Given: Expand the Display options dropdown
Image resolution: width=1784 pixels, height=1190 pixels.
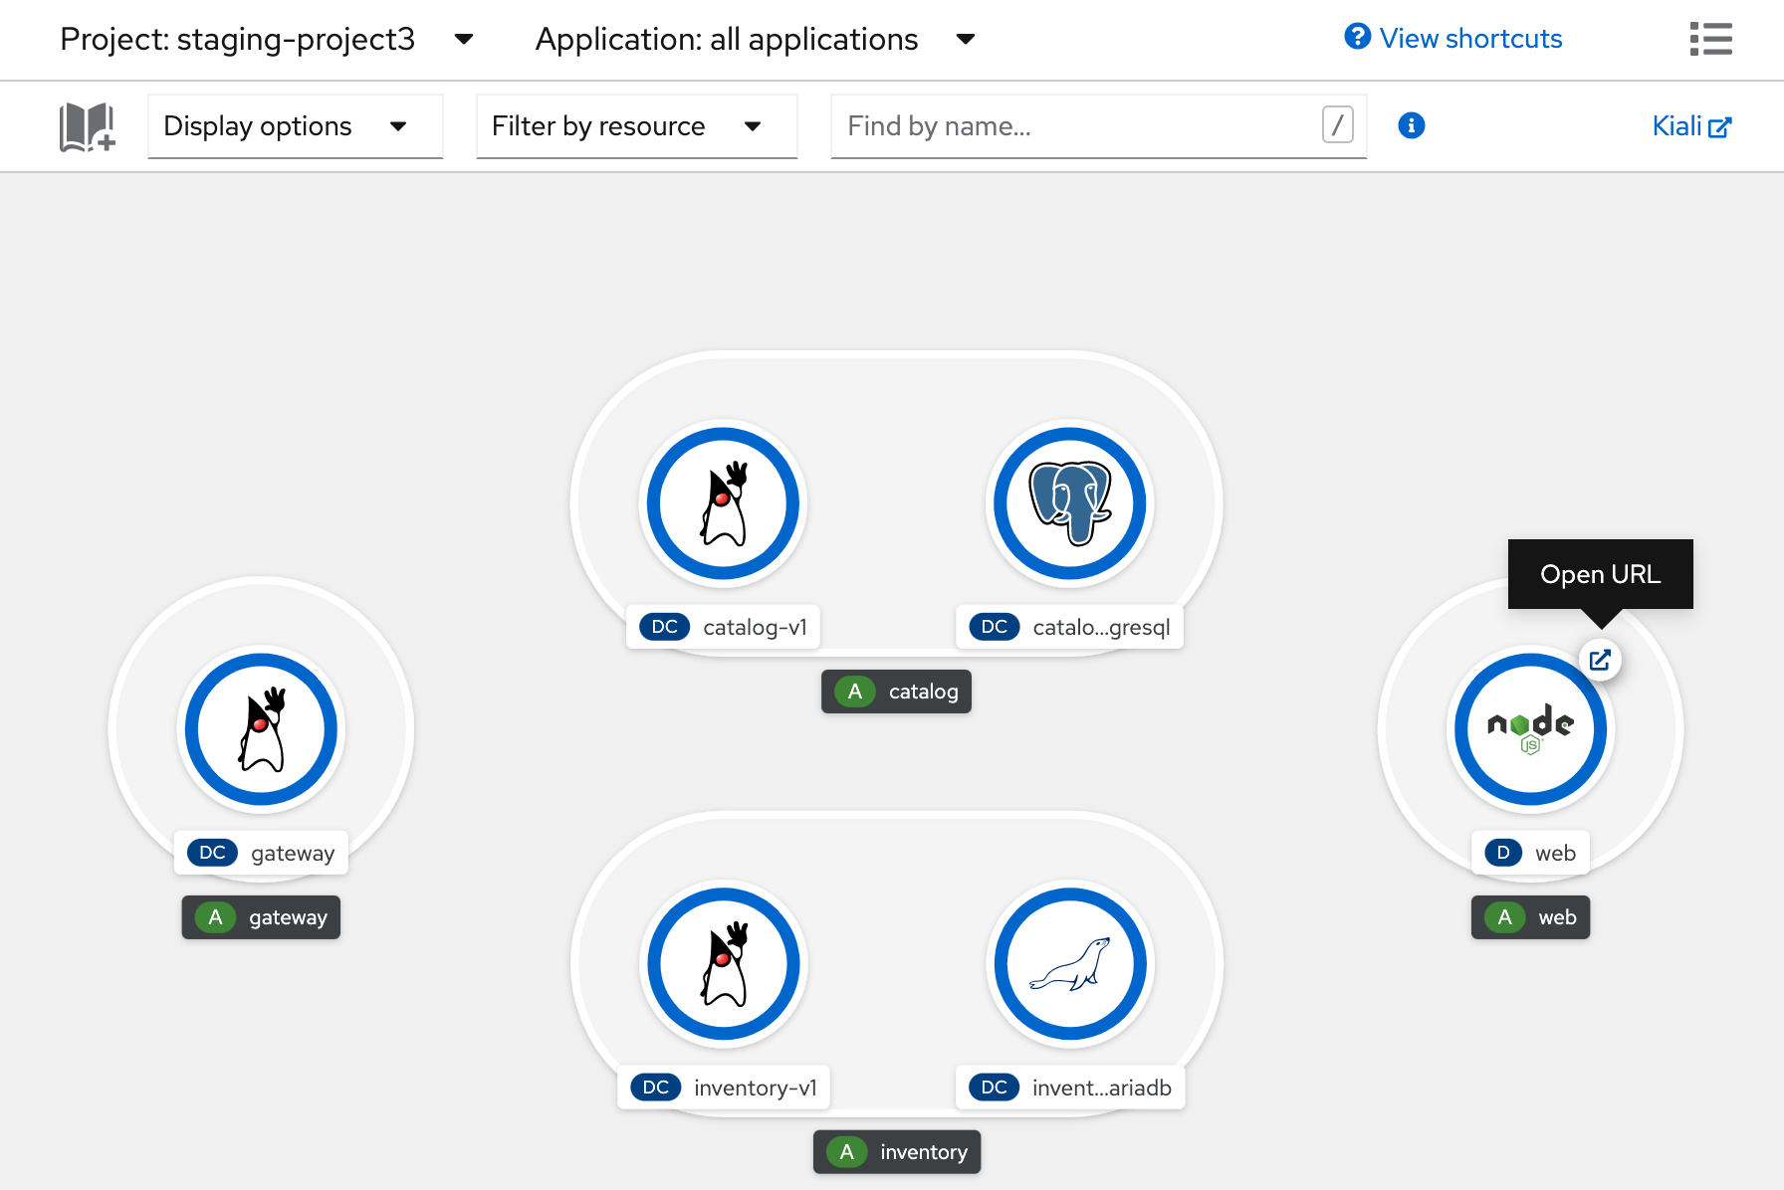Looking at the screenshot, I should pyautogui.click(x=295, y=126).
